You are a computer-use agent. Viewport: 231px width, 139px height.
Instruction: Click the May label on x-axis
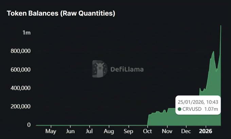(51, 131)
